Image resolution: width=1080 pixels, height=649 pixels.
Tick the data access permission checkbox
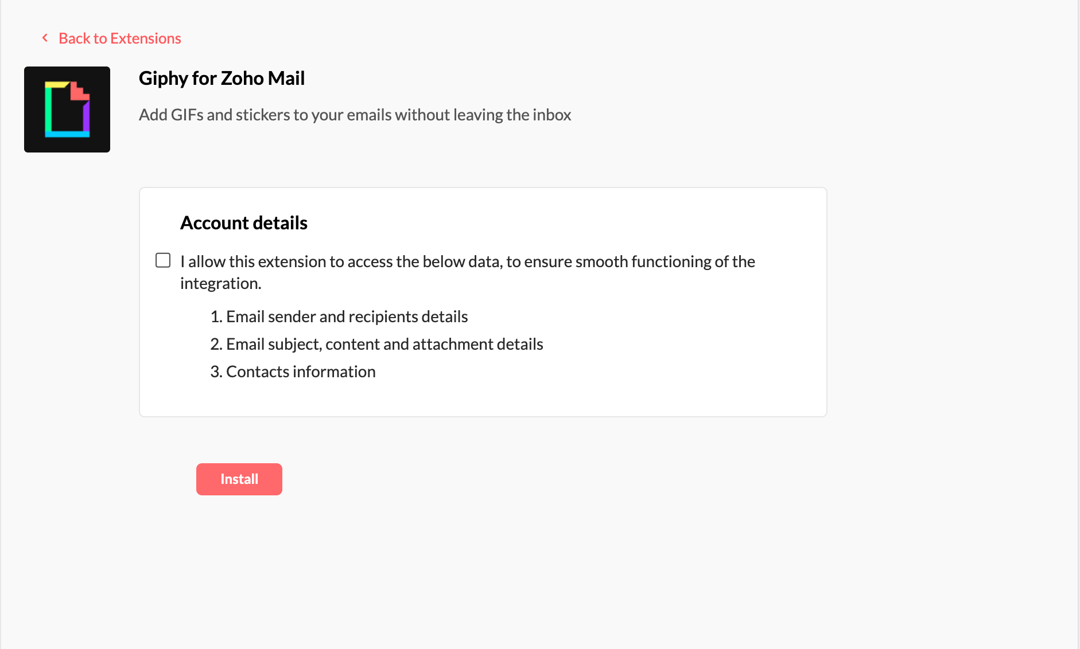pos(163,260)
